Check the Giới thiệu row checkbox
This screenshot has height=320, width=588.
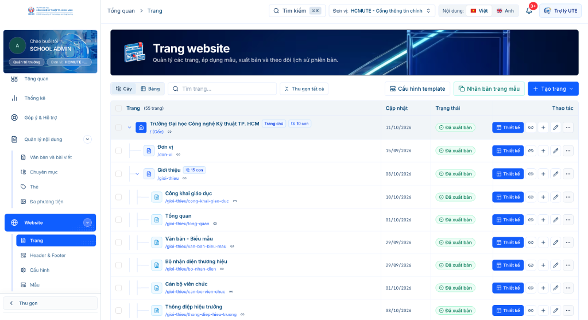[118, 174]
